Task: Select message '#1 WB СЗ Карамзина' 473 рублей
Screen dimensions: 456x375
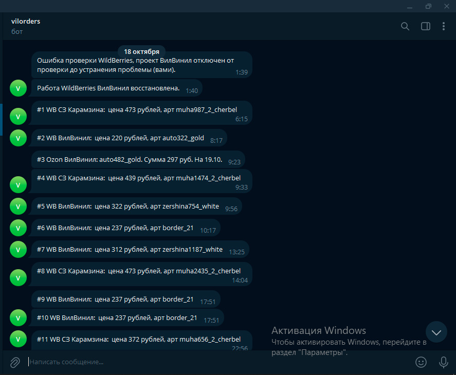Action: pyautogui.click(x=141, y=113)
